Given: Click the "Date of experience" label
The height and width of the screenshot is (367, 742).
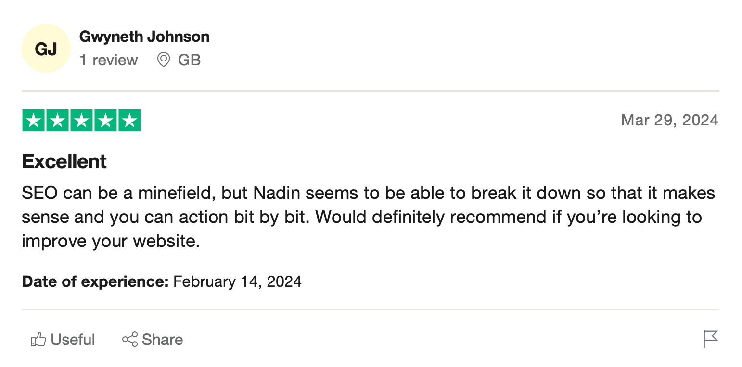Looking at the screenshot, I should (95, 281).
